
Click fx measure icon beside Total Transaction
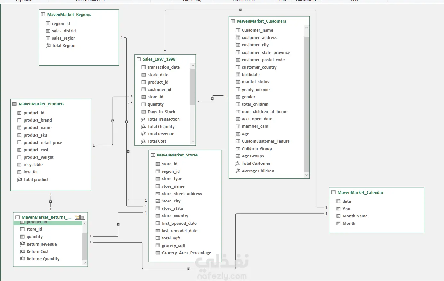pyautogui.click(x=144, y=119)
